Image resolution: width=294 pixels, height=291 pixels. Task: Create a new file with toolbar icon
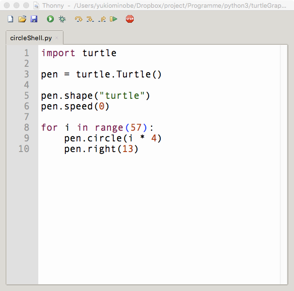point(11,19)
